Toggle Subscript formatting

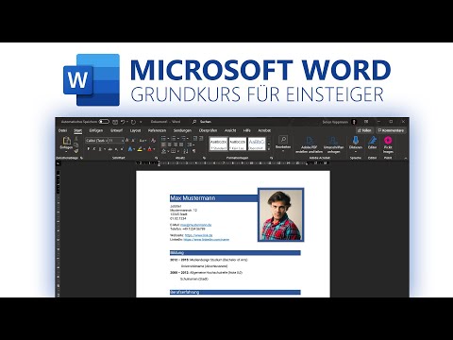tap(116, 149)
